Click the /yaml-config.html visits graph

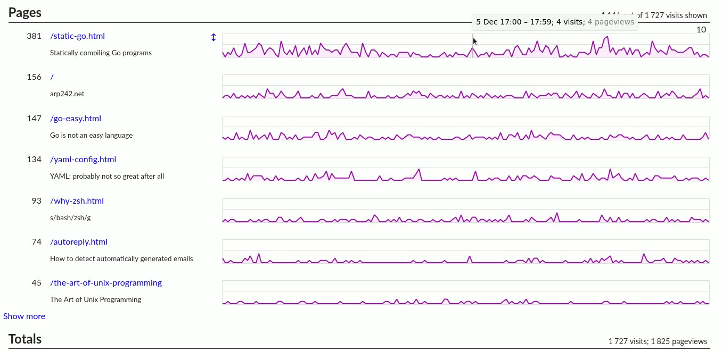click(465, 170)
